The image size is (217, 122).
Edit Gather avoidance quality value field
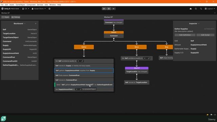click(79, 61)
